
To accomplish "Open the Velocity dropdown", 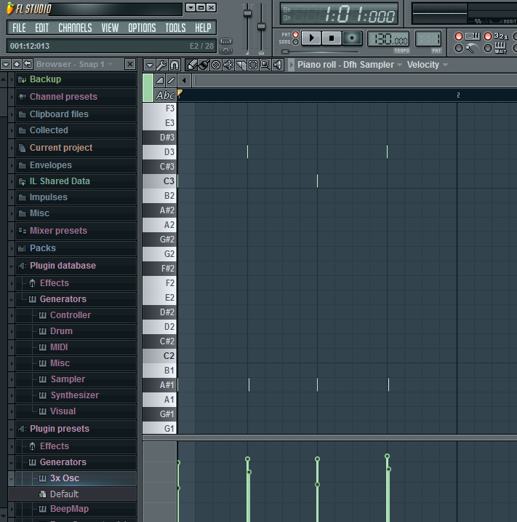I will [428, 65].
